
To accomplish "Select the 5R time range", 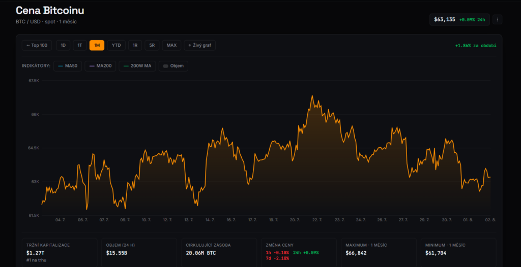I will click(x=152, y=45).
